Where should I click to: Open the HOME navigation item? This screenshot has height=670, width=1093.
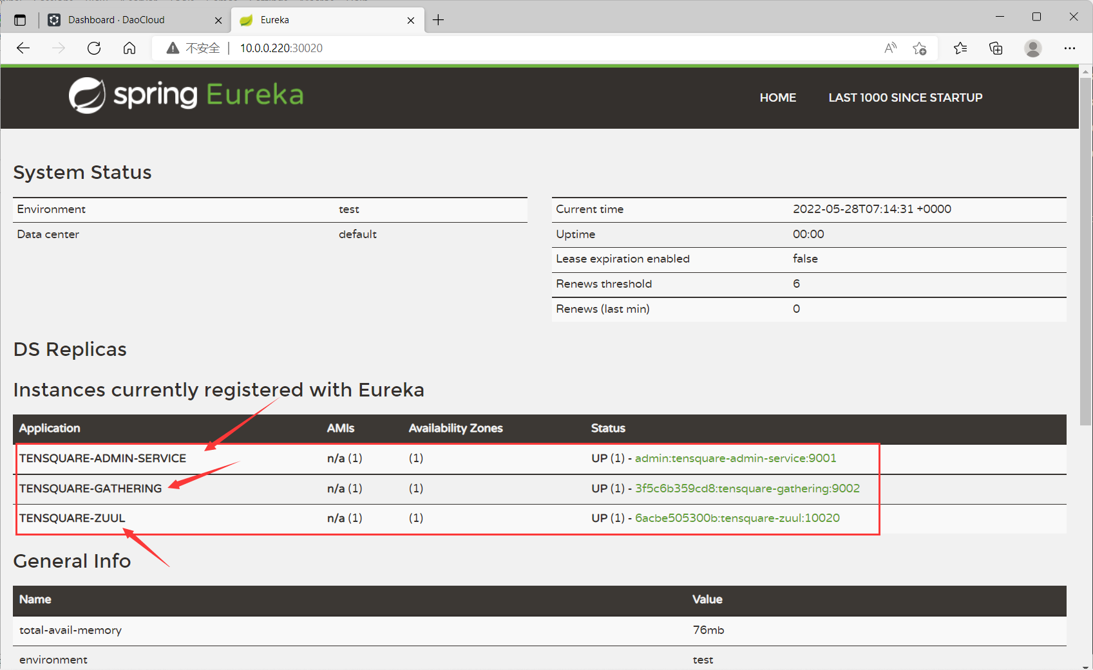[778, 98]
